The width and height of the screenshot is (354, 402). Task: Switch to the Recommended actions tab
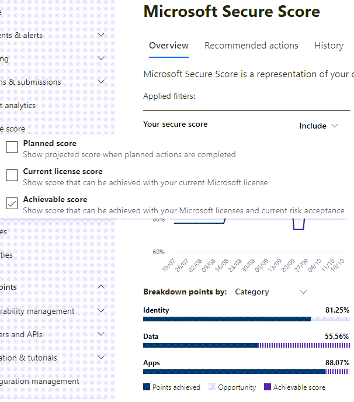(251, 46)
